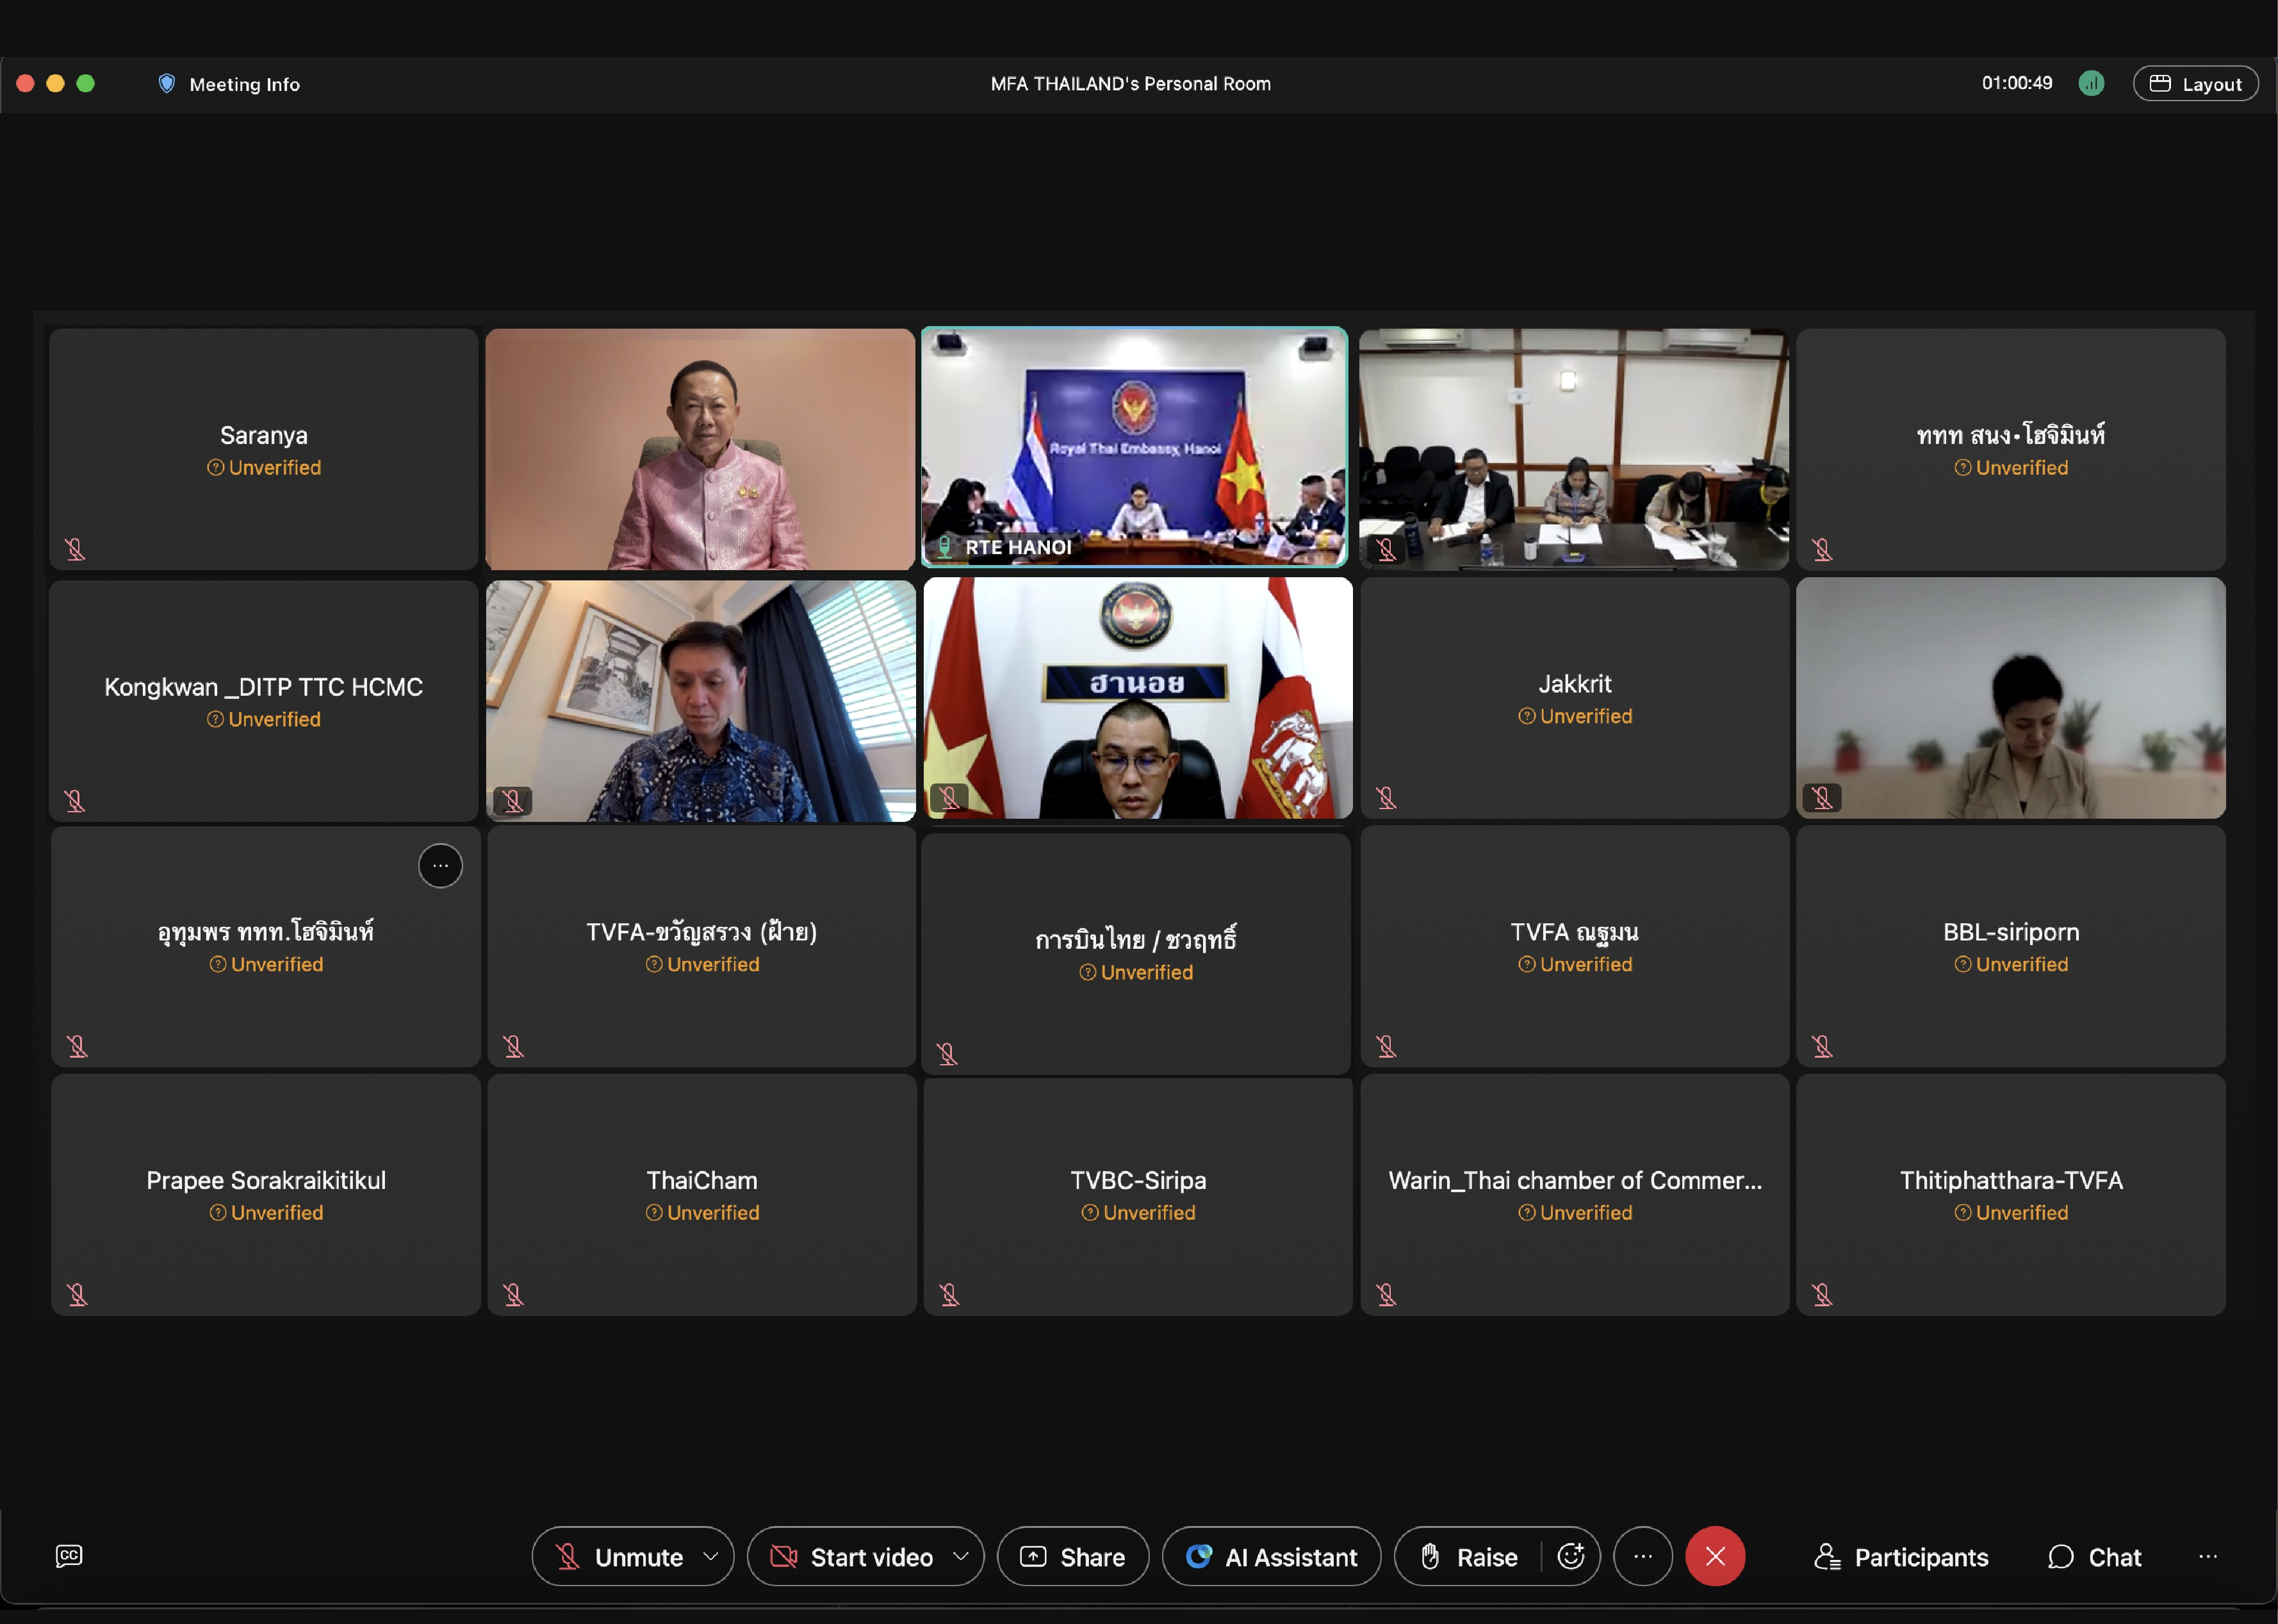Expand video options arrow beside Start video
2278x1624 pixels.
click(x=961, y=1557)
